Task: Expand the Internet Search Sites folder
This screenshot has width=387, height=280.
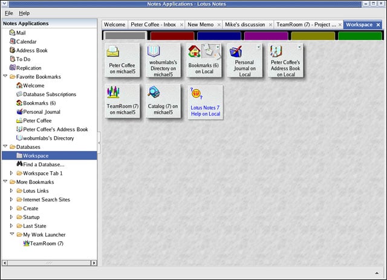Action: pyautogui.click(x=11, y=200)
